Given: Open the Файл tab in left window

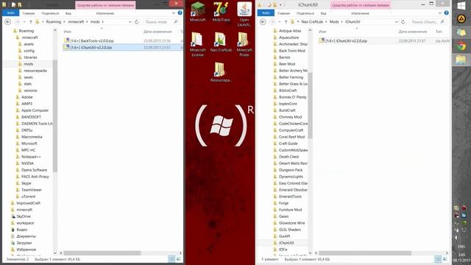Looking at the screenshot, I should 11,13.
